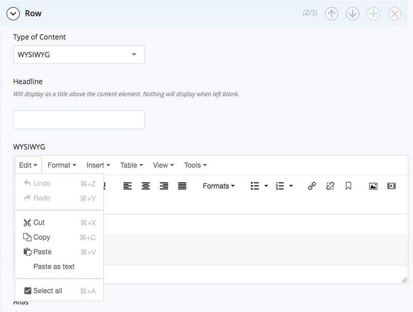Click the editor resize handle corner
413x312 pixels.
[404, 280]
